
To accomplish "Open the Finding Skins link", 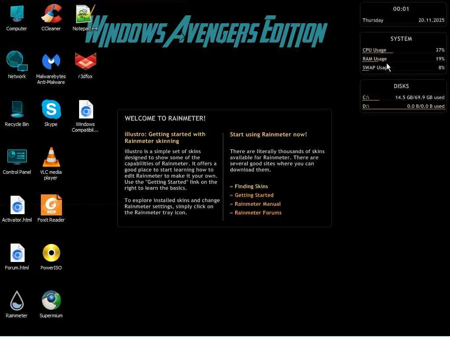I will coord(251,186).
